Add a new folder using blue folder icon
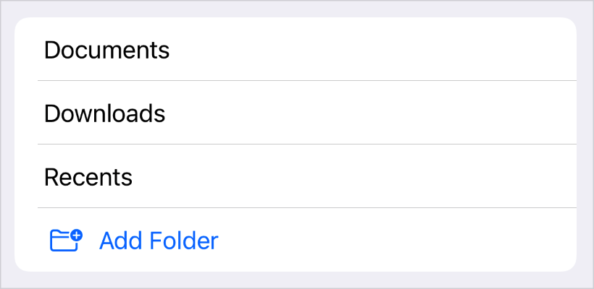The height and width of the screenshot is (289, 594). click(67, 241)
